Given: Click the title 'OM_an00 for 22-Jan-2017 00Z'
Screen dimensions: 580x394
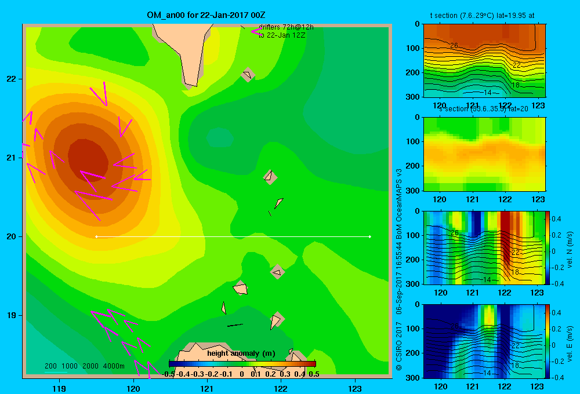Looking at the screenshot, I should pos(206,15).
